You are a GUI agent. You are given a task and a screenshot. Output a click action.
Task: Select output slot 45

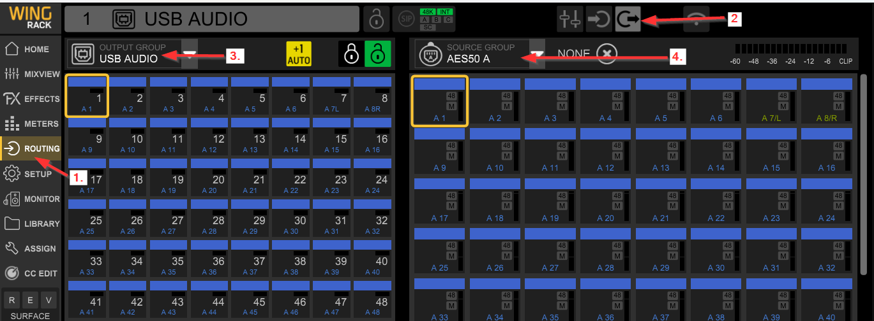(x=250, y=299)
